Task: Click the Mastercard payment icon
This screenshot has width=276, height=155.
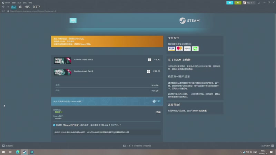Action: [179, 49]
